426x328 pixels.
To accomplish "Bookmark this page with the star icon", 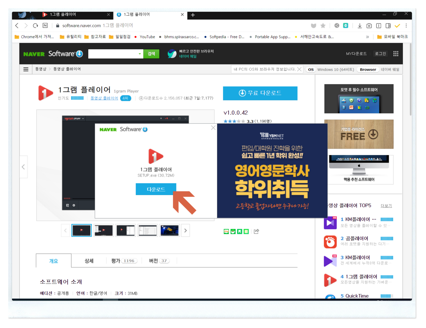I will 323,26.
